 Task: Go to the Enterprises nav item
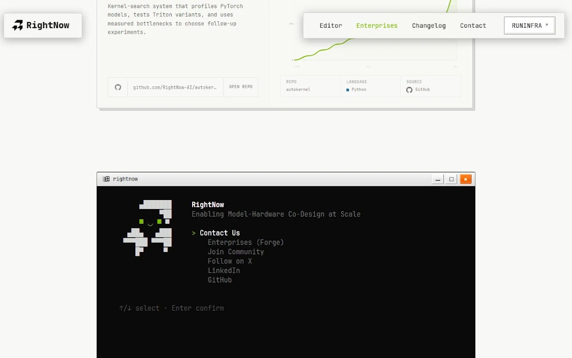coord(377,26)
